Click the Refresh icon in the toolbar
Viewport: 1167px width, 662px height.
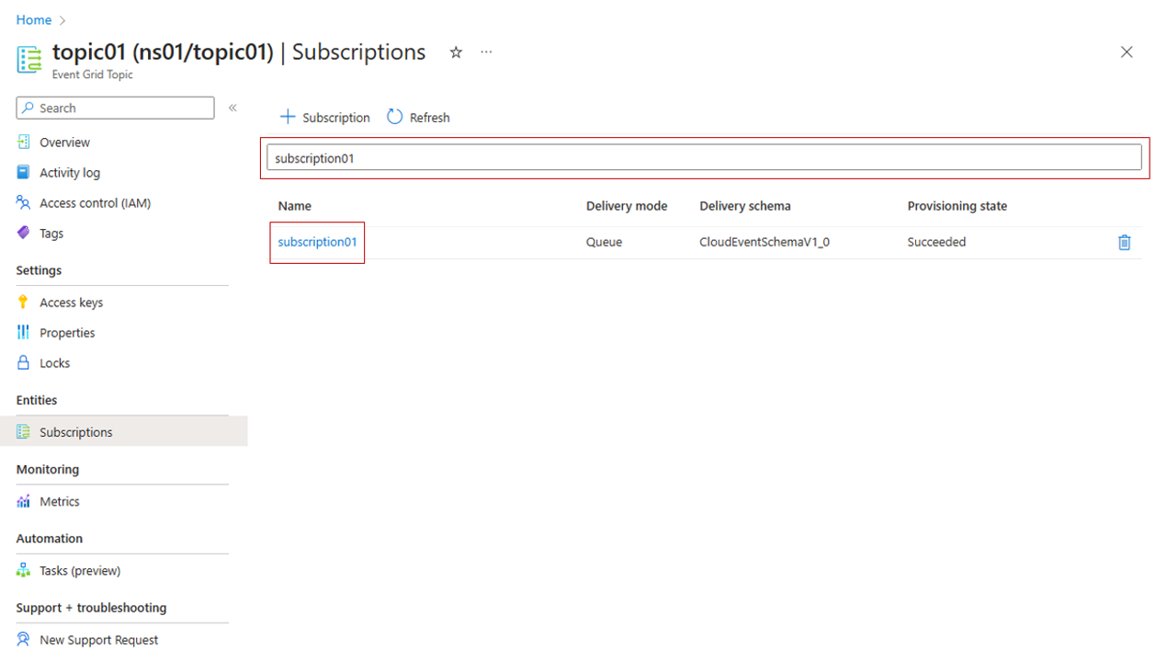(395, 117)
